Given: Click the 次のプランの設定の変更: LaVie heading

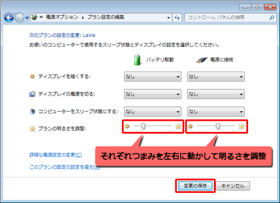Looking at the screenshot, I should click(x=62, y=35).
